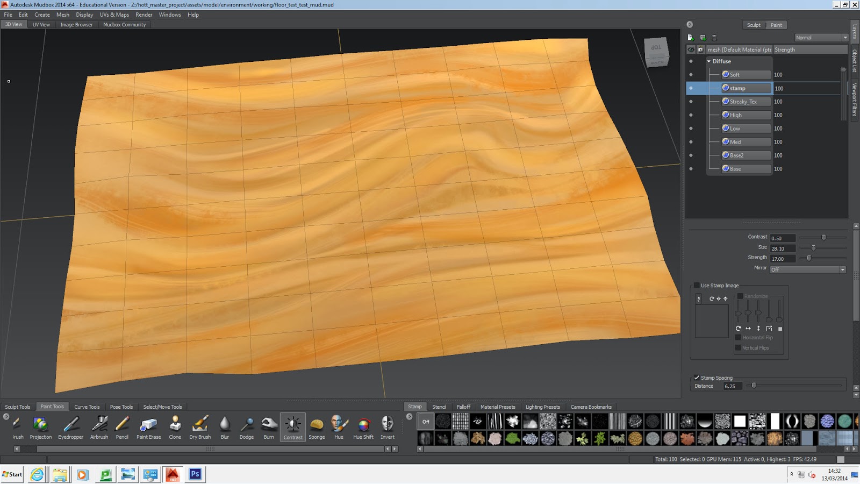Toggle visibility of the Base2 layer
This screenshot has height=484, width=860.
coord(691,155)
